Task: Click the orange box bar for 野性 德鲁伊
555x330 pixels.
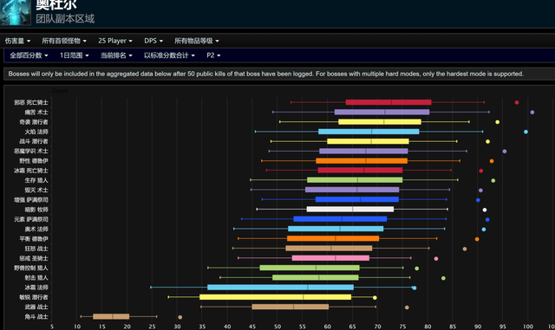Action: tap(362, 161)
